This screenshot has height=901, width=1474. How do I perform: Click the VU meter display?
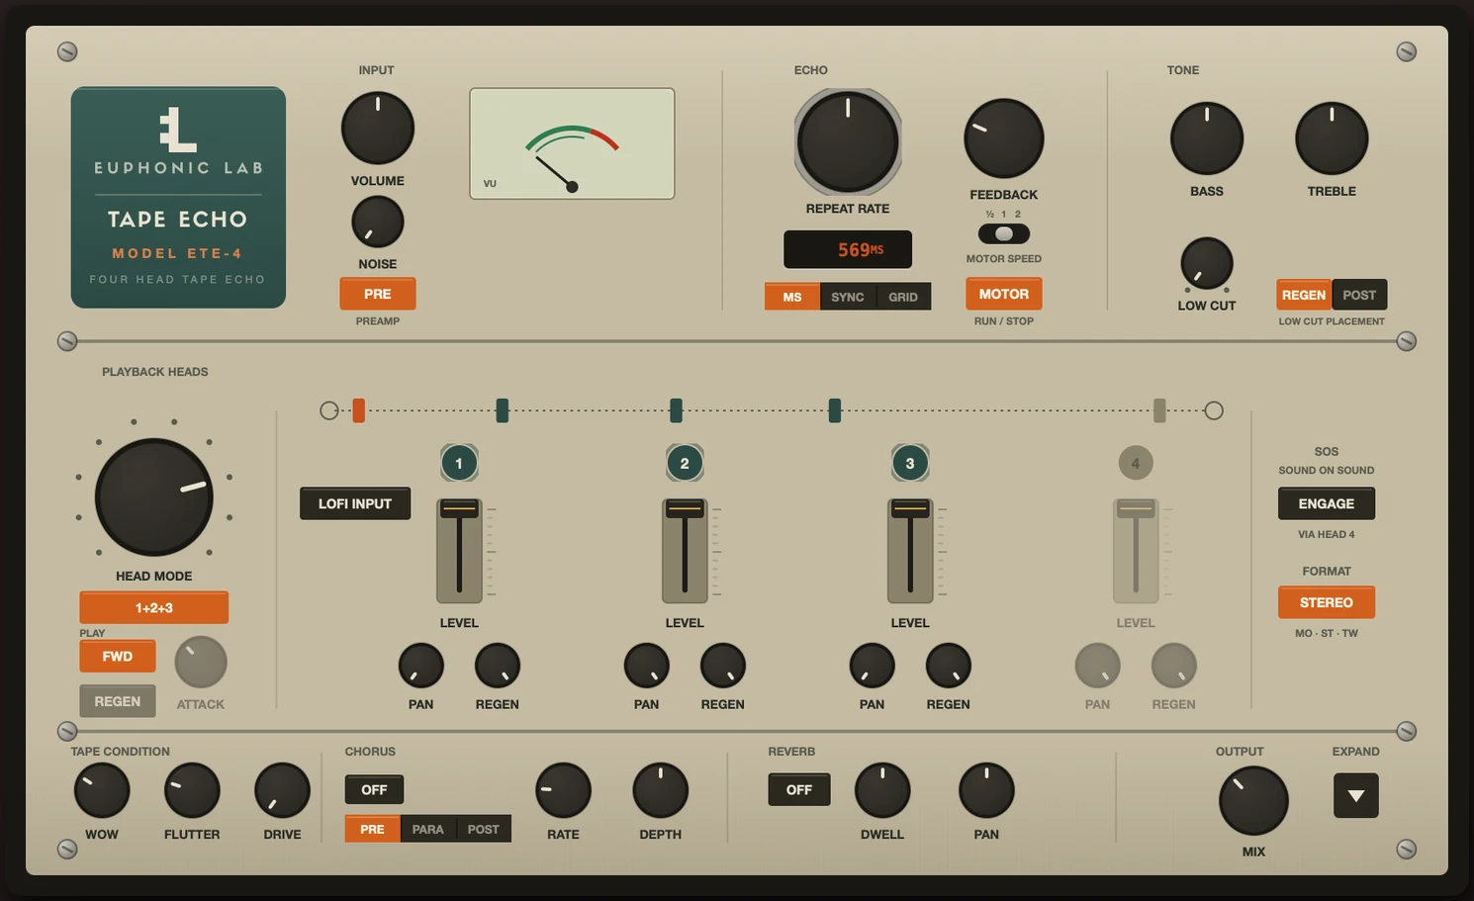click(x=572, y=143)
